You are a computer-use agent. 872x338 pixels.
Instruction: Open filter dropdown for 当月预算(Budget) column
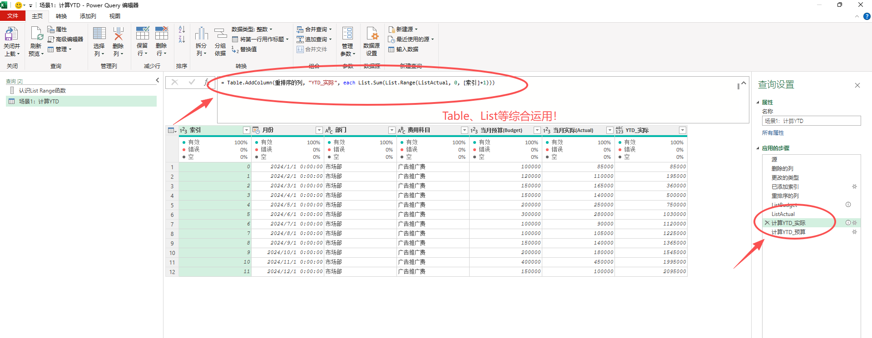tap(537, 130)
